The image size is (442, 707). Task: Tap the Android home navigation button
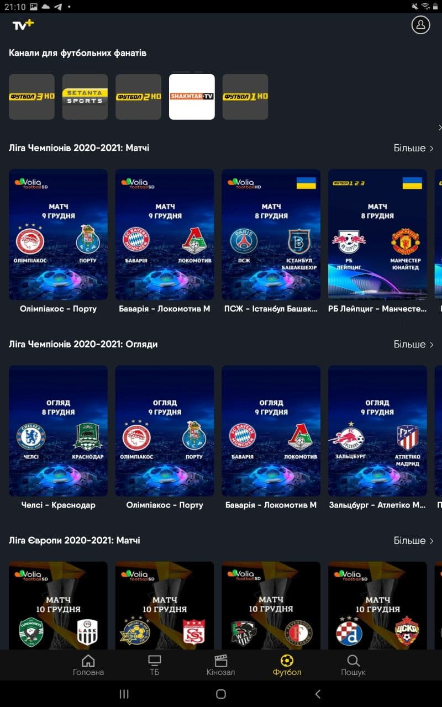point(221,694)
